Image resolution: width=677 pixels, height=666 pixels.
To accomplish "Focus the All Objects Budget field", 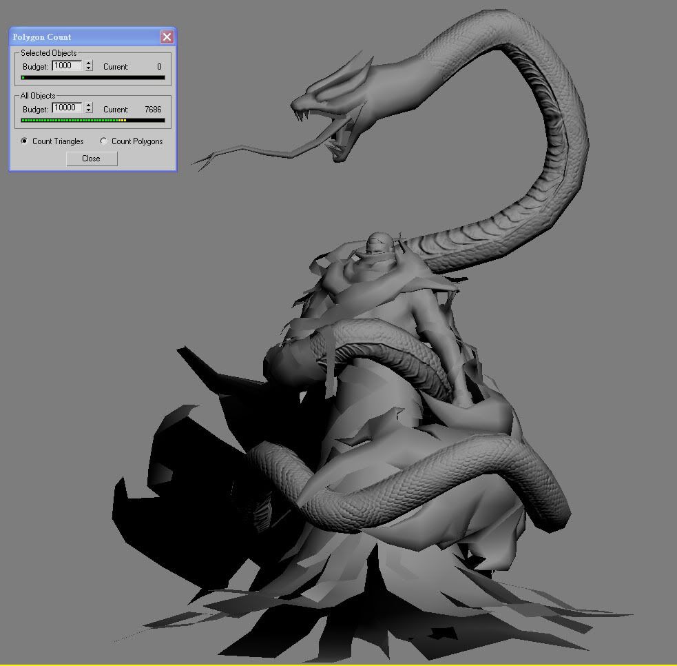I will (67, 108).
